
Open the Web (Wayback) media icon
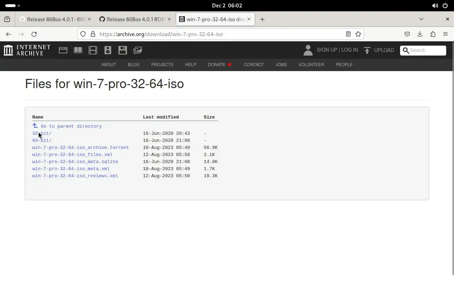coord(63,50)
